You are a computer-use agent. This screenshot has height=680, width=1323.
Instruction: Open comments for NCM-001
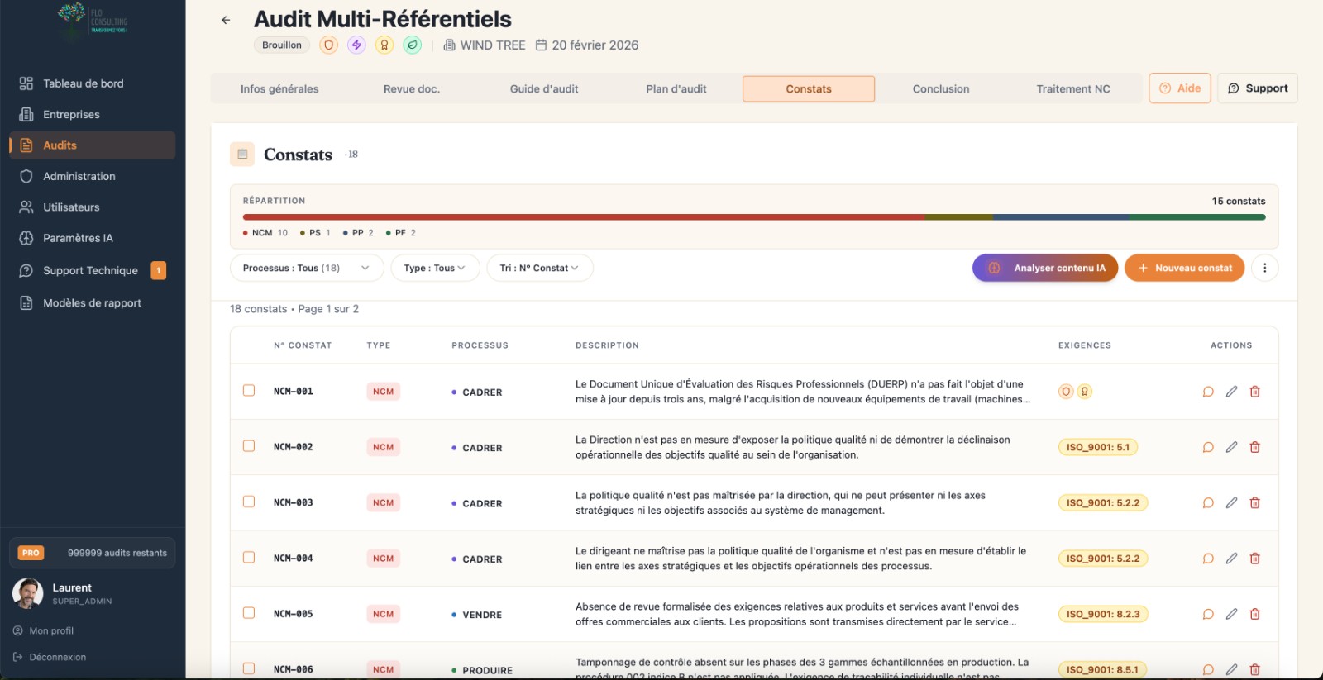[x=1208, y=392]
